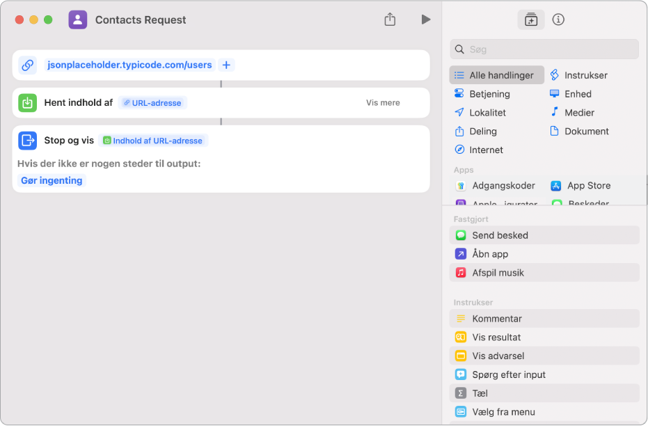Click the blue Stop og vis icon
Screen dimensions: 648x426
coord(28,141)
